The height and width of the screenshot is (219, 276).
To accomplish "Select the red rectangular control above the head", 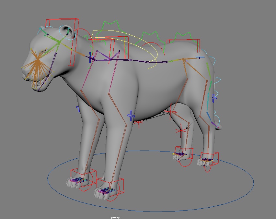I will tap(62, 42).
